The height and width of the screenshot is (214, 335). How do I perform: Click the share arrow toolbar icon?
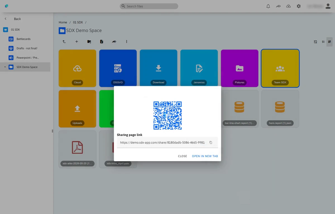114,42
